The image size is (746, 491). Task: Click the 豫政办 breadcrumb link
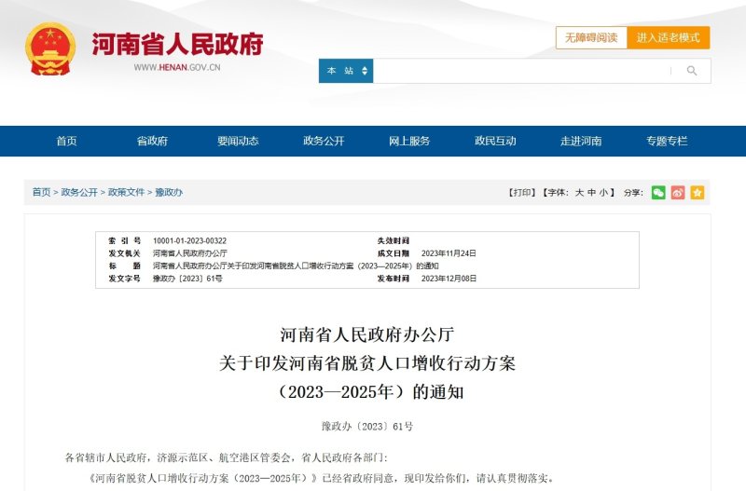click(169, 192)
